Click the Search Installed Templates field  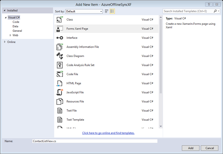[x=188, y=11]
